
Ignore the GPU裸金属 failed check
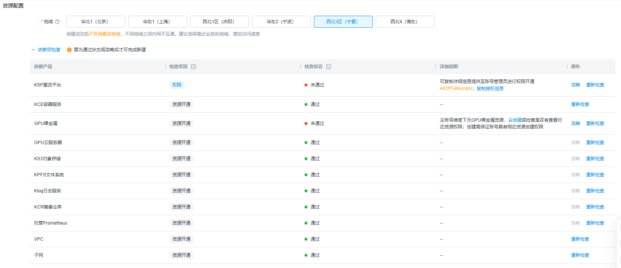575,124
